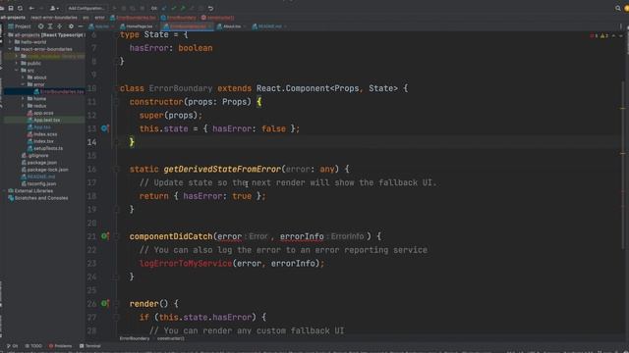Open the Add Configuration dropdown

[86, 8]
